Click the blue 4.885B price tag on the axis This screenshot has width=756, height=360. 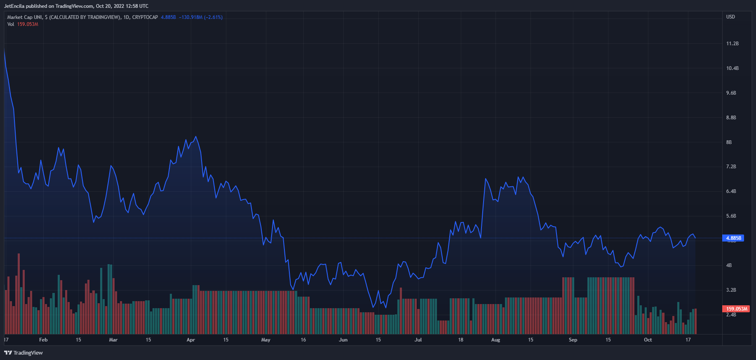point(733,238)
